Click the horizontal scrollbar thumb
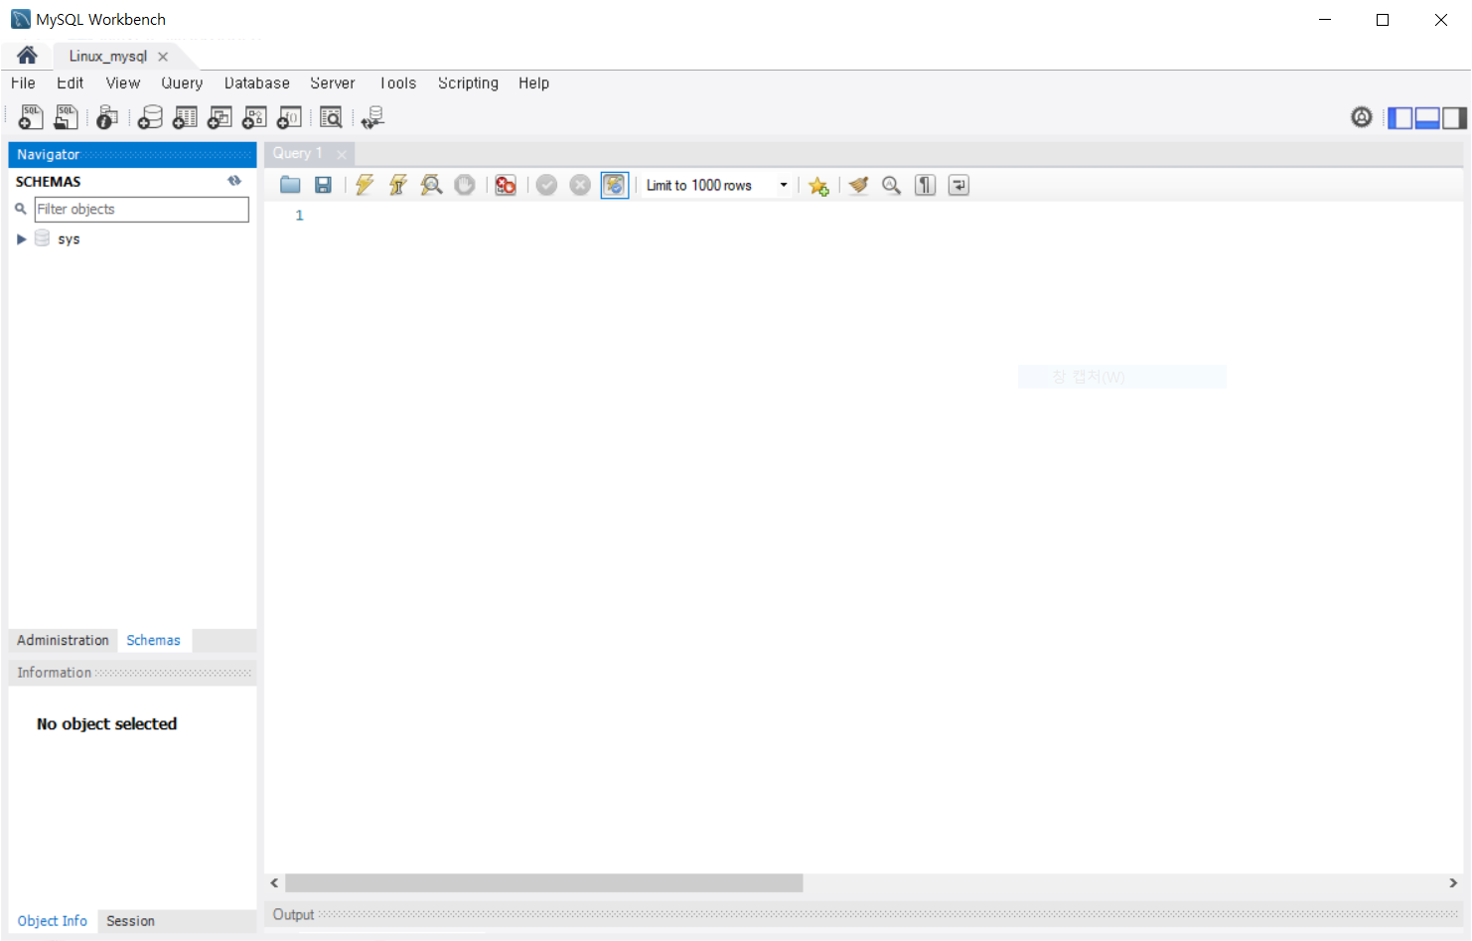1472x941 pixels. coord(543,883)
